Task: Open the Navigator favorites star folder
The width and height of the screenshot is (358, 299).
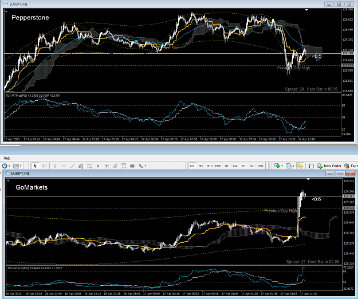Action: [300, 166]
